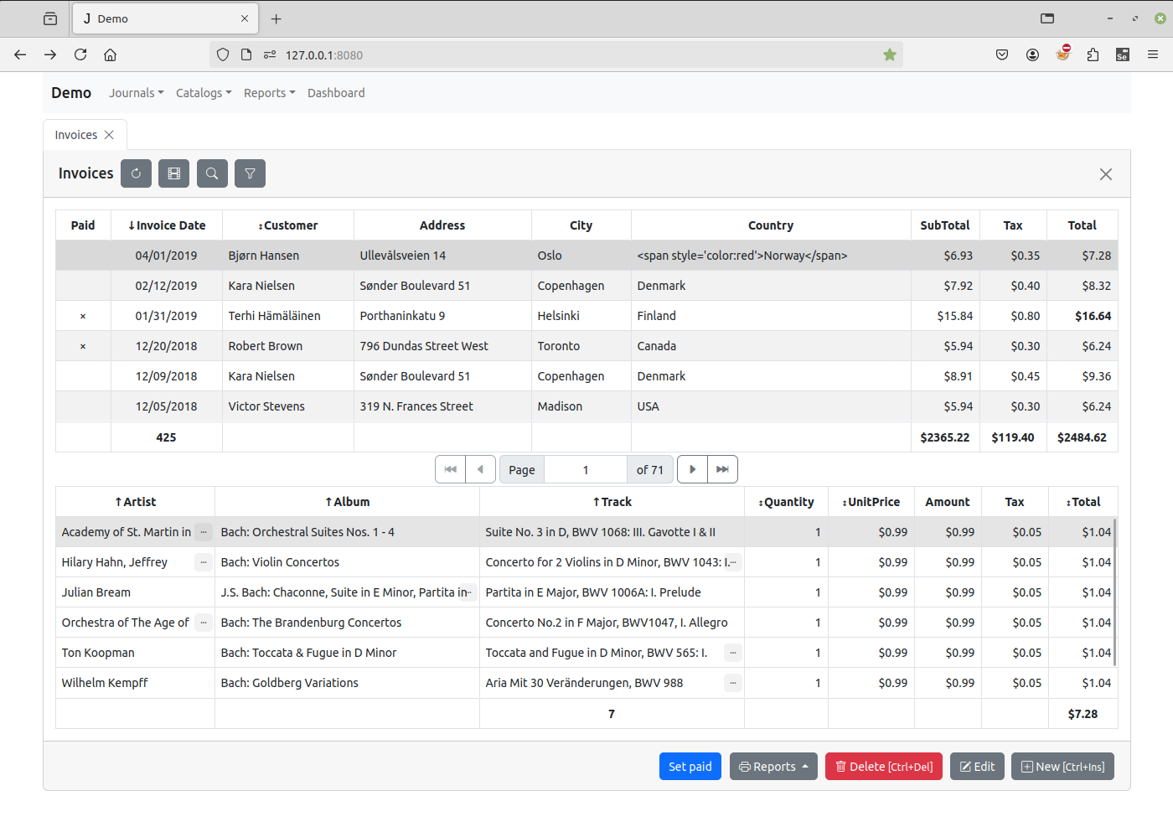The image size is (1173, 827).
Task: Toggle the Paid mark on Robert Brown's invoice
Action: pyautogui.click(x=82, y=345)
